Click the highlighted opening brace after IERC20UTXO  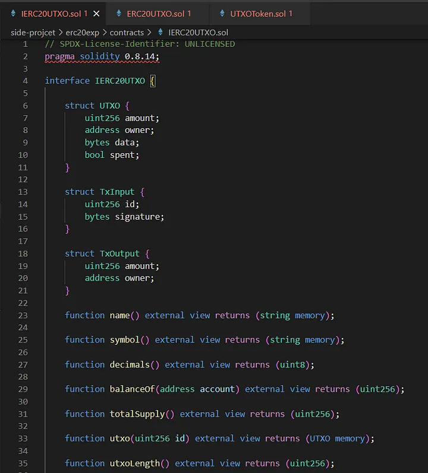152,81
